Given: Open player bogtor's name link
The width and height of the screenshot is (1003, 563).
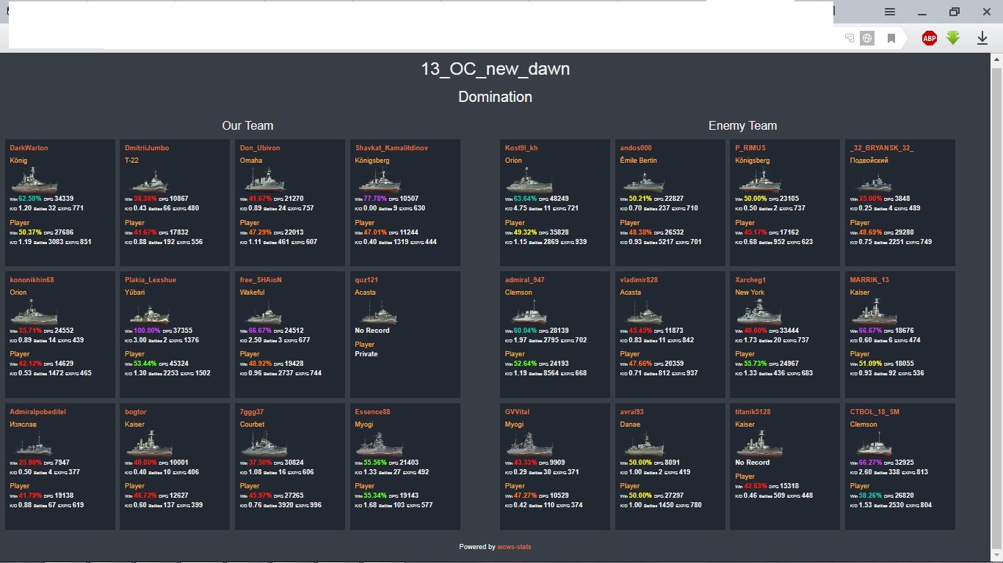Looking at the screenshot, I should tap(136, 412).
